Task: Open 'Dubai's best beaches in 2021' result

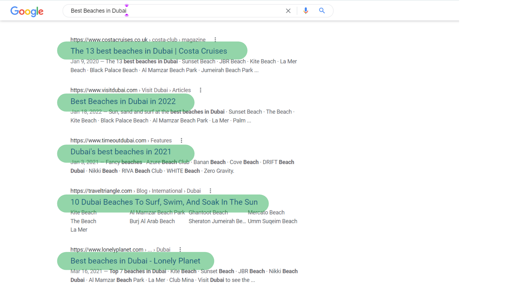Action: 121,152
